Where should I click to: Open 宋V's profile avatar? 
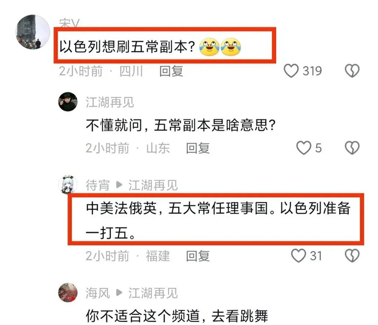click(33, 32)
